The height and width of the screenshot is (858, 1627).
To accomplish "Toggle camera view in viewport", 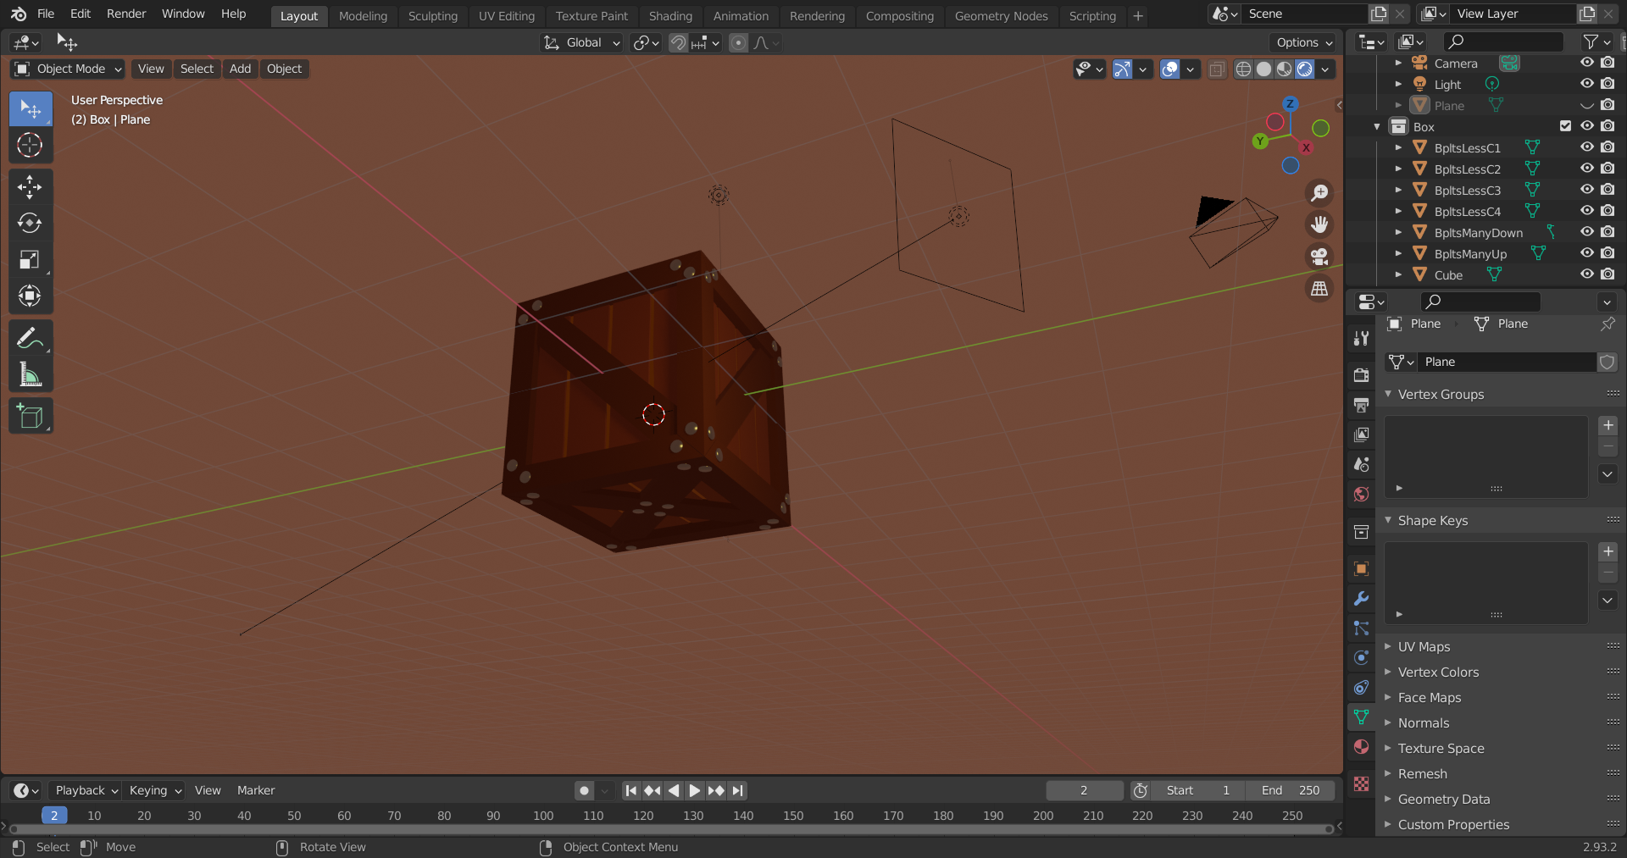I will click(1319, 256).
